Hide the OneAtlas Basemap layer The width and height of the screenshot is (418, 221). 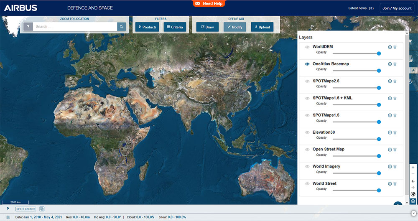click(x=307, y=64)
